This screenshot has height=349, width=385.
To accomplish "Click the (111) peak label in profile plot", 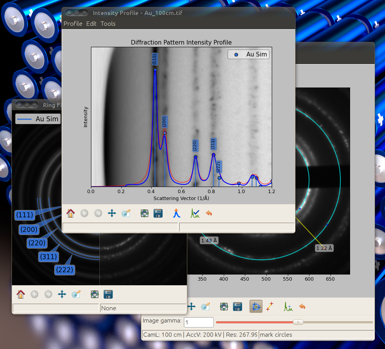I will [x=154, y=59].
